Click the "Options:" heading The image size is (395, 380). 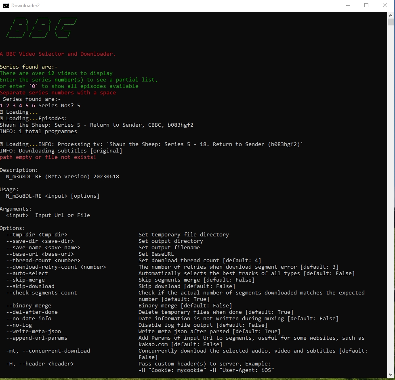tap(13, 228)
